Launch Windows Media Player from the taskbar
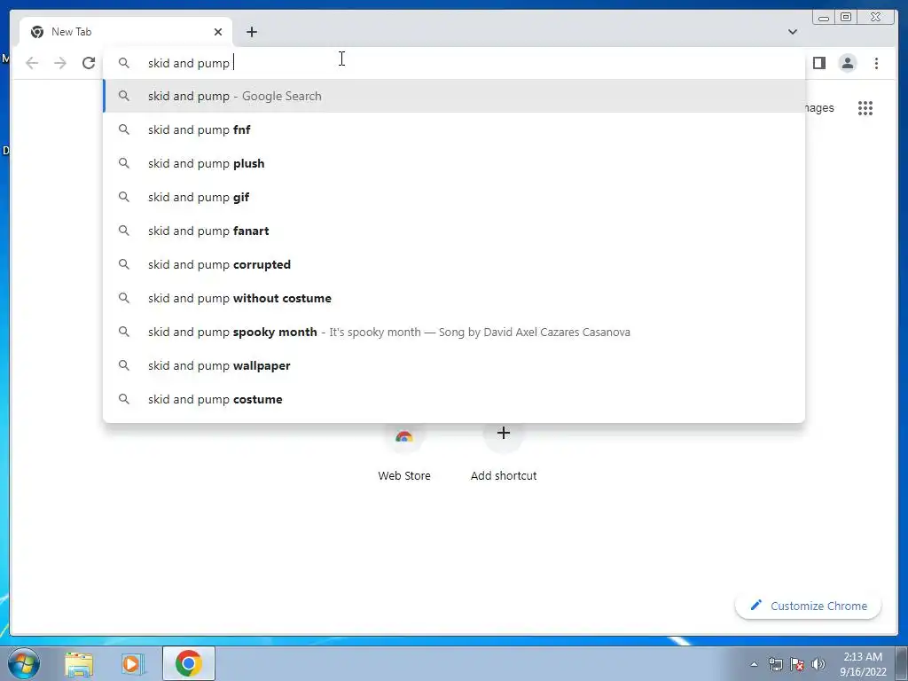 pos(133,663)
